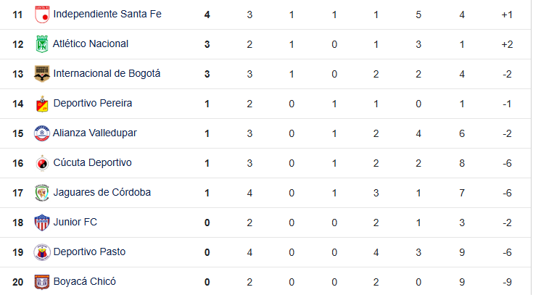The width and height of the screenshot is (533, 295).
Task: Open the Independiente Santa Fe team link
Action: coord(107,14)
